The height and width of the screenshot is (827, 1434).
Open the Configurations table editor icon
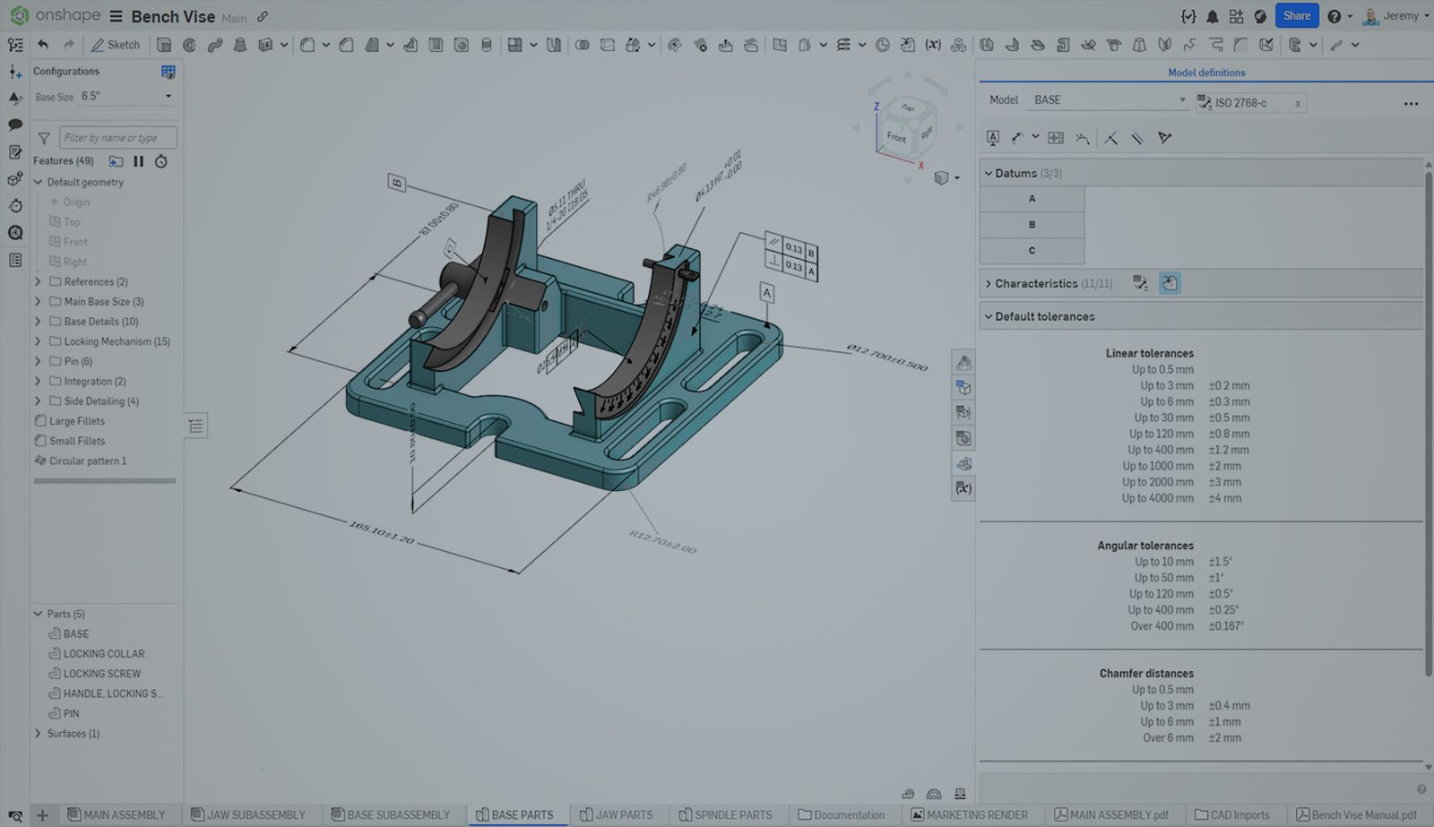click(x=168, y=72)
